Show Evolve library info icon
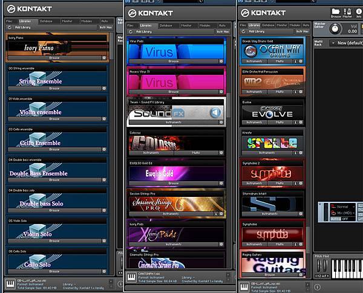The image size is (363, 293). 295,122
